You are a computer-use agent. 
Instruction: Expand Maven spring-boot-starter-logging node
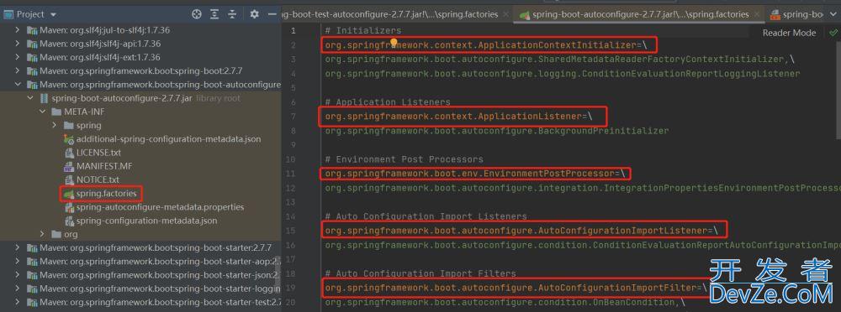[18, 289]
